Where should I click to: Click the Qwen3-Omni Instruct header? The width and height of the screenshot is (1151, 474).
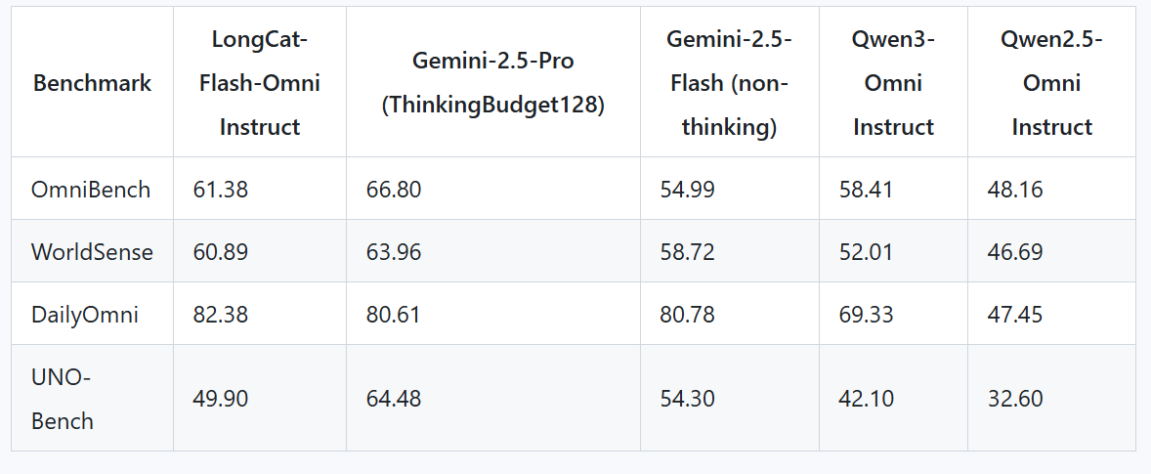tap(892, 83)
